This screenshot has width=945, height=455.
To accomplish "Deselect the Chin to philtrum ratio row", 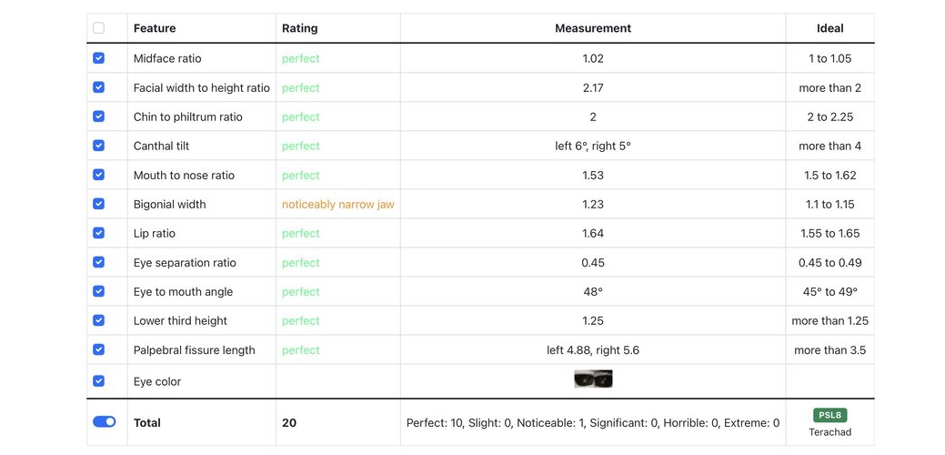I will 98,116.
